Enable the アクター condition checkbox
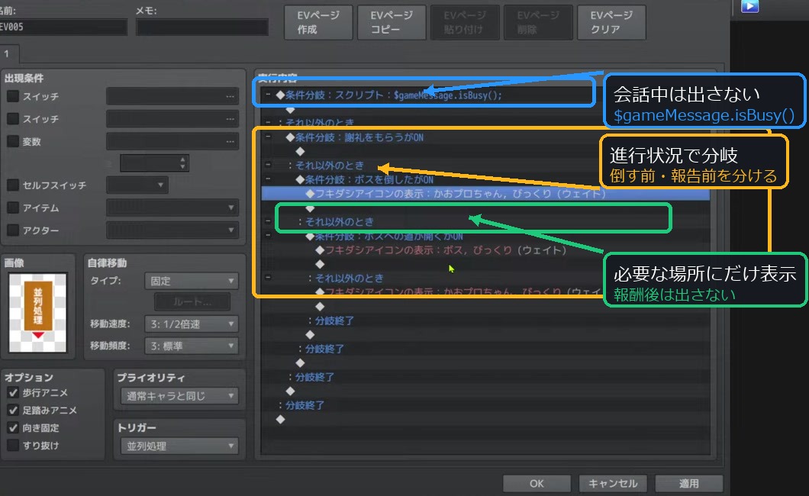809x496 pixels. 13,230
